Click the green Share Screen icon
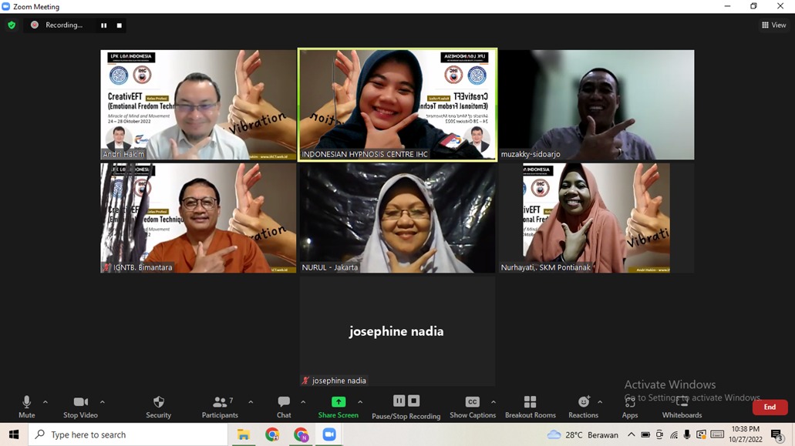 338,402
